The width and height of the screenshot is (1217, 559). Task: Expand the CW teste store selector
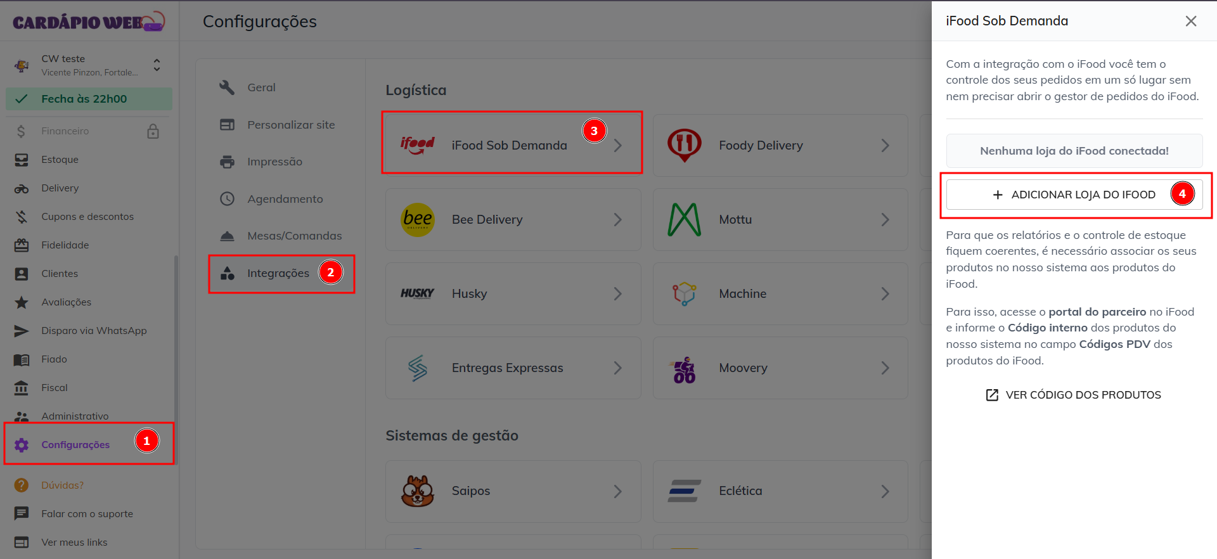pos(157,65)
